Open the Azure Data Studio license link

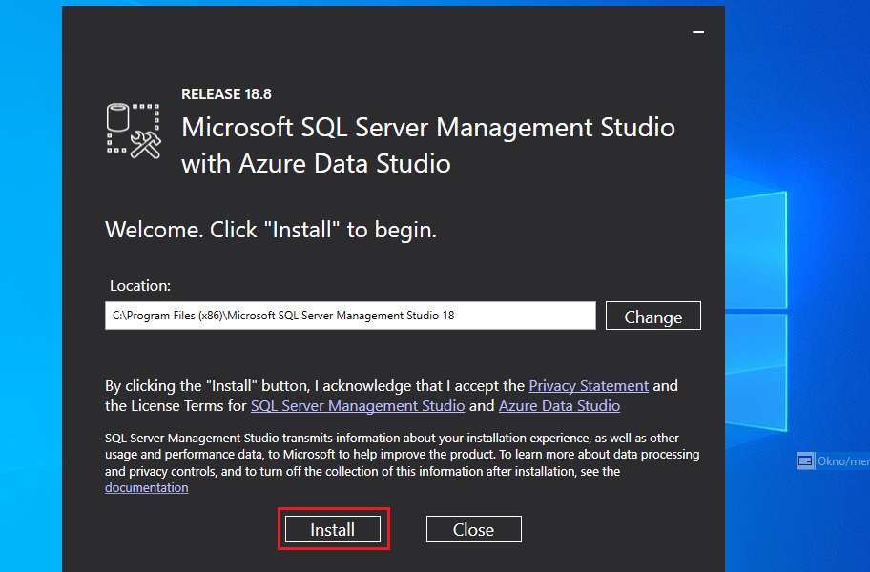click(x=559, y=406)
